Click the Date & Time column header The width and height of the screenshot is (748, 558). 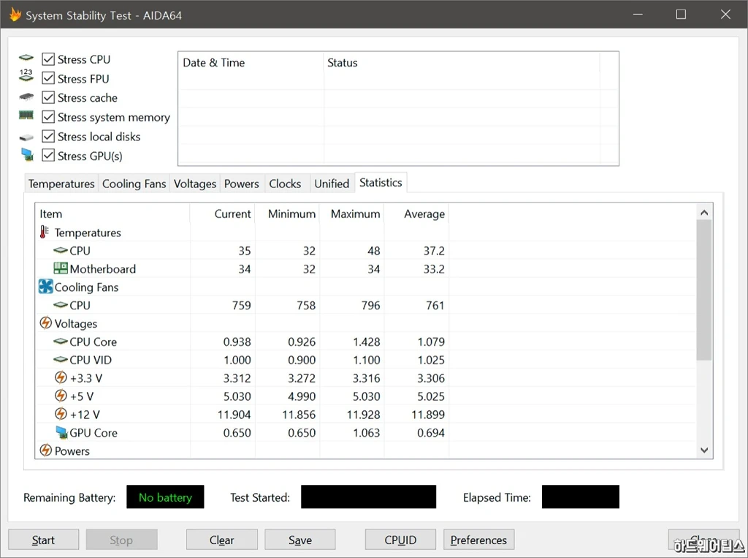(x=251, y=63)
